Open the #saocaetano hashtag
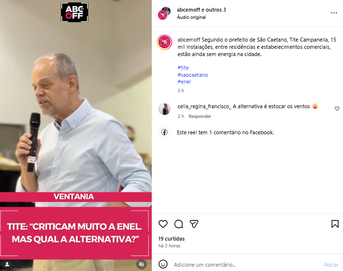This screenshot has height=271, width=343. coord(193,75)
